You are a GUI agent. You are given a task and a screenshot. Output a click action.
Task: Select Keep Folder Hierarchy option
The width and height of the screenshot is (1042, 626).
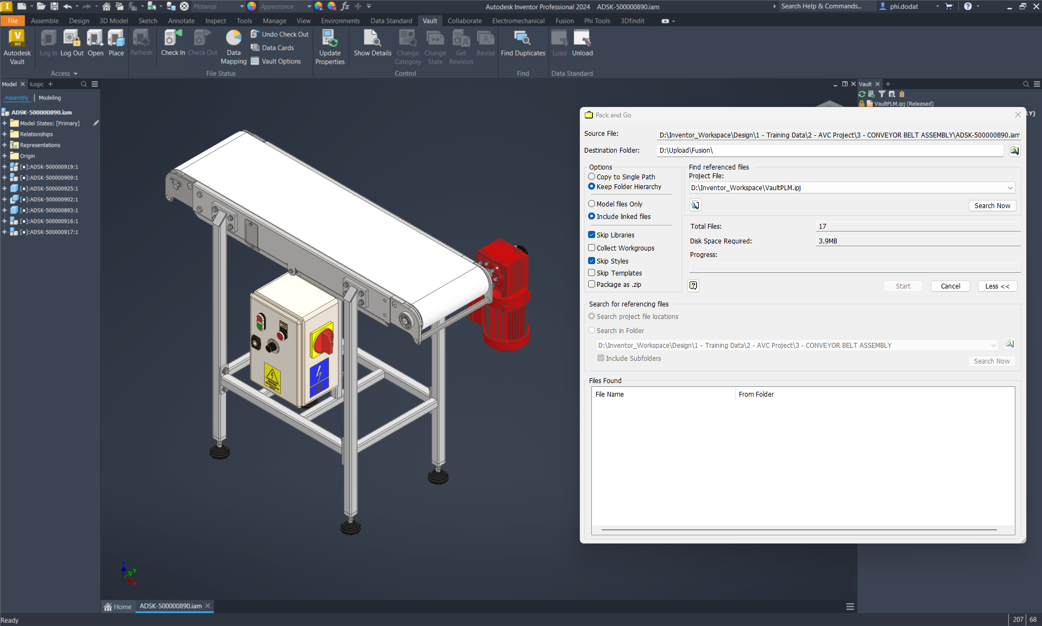[x=624, y=186]
